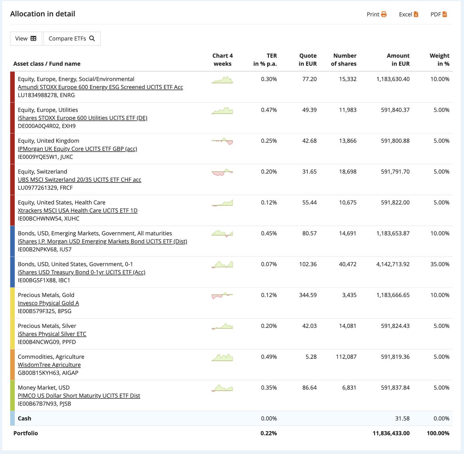Viewport: 464px width, 454px height.
Task: Click the 35.00% weight value
Action: tap(440, 265)
